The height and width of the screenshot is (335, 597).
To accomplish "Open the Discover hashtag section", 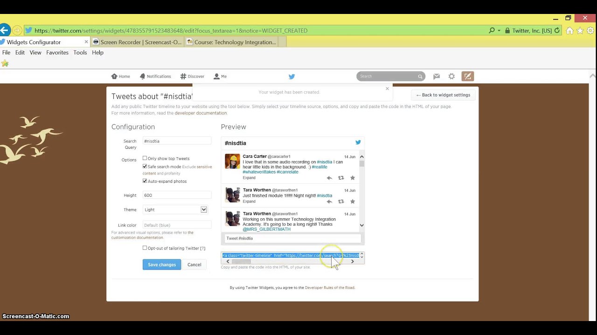I will (193, 76).
